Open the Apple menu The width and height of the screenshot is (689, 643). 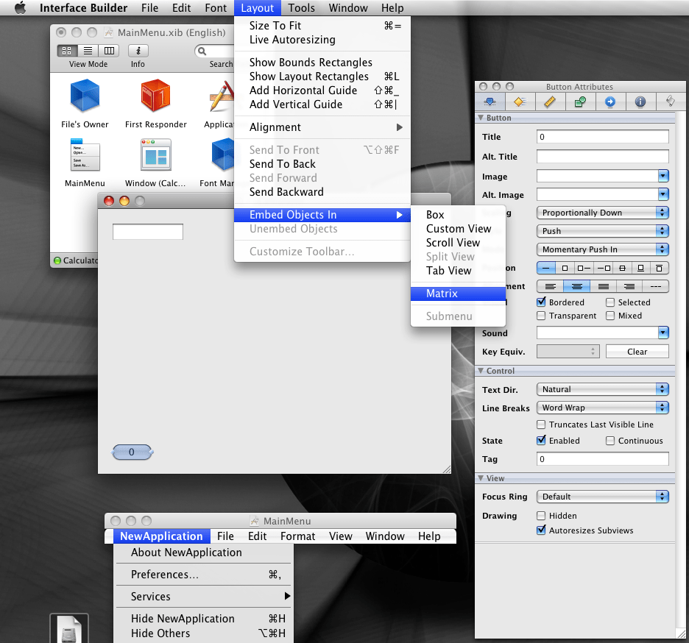[x=20, y=8]
